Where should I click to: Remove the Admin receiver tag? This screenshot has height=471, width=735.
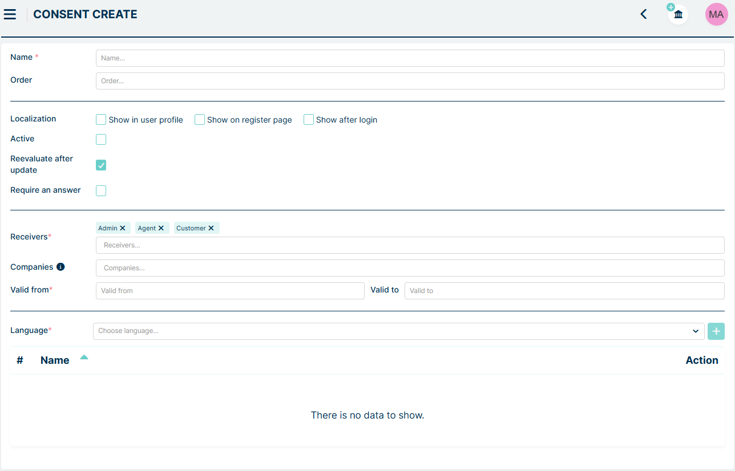tap(123, 228)
